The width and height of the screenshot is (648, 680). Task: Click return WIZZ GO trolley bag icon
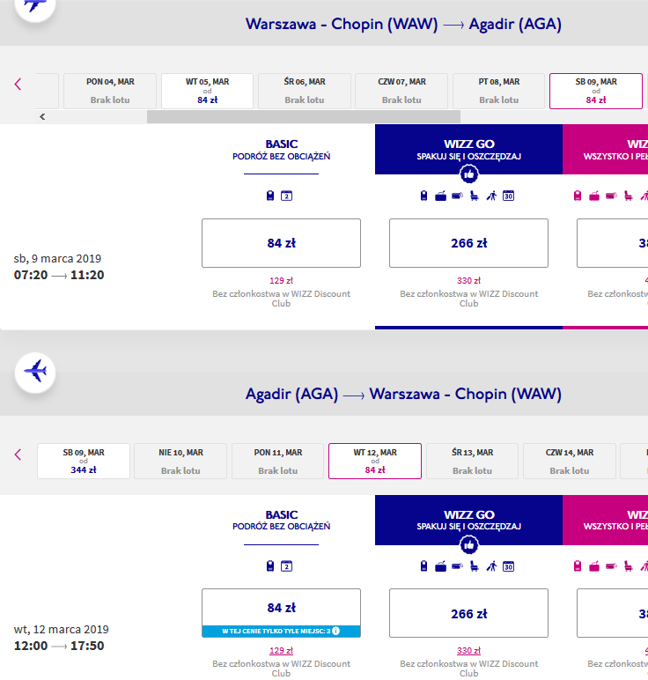[x=440, y=566]
